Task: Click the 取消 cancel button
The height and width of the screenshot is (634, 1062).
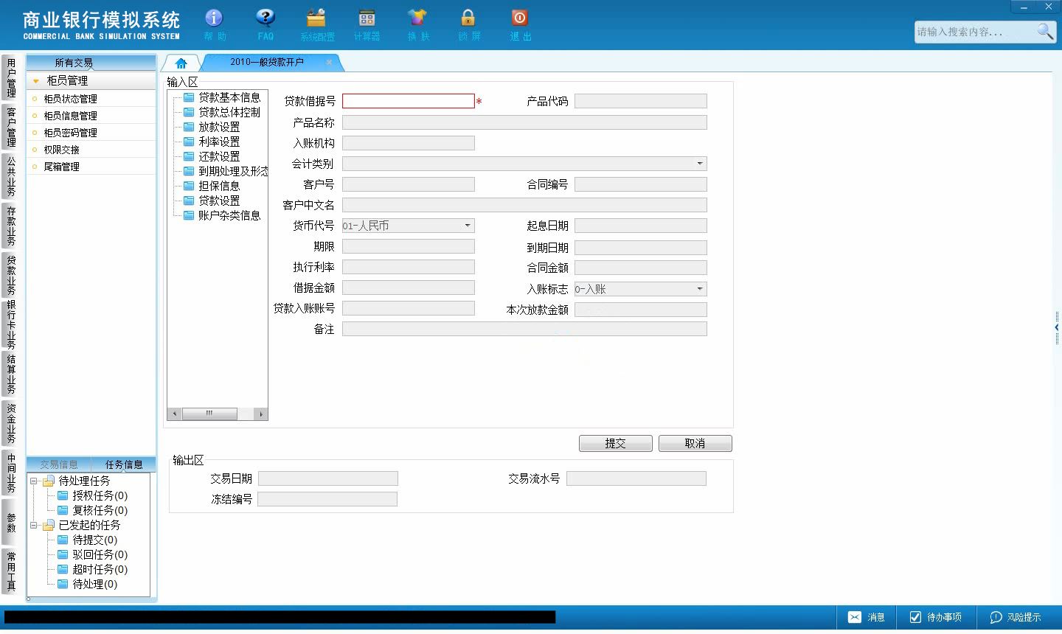Action: point(695,443)
